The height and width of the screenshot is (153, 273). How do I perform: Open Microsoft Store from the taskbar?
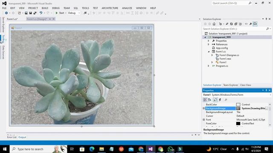coord(82,149)
